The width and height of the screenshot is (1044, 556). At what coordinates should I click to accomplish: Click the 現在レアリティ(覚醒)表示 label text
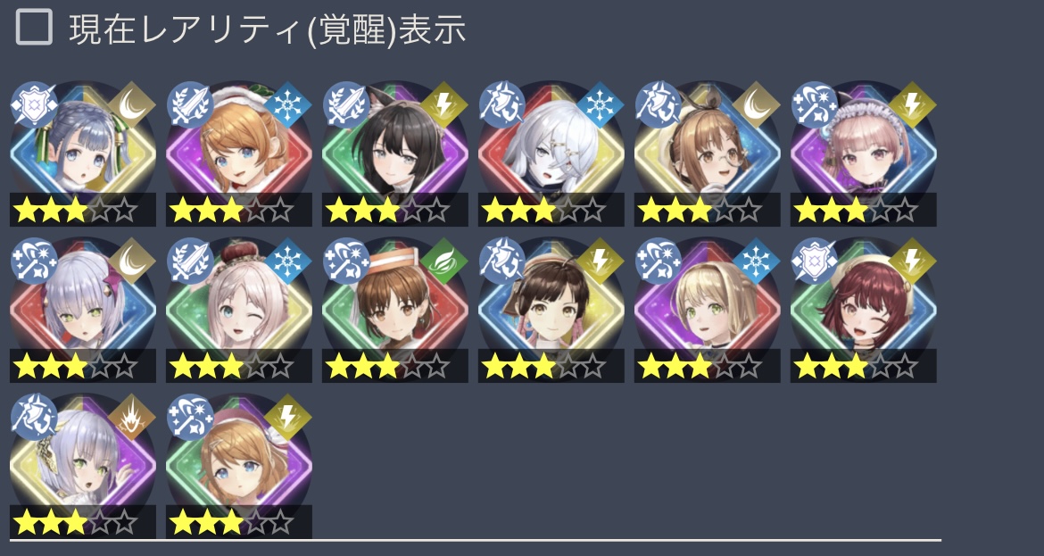(267, 30)
